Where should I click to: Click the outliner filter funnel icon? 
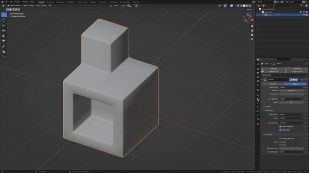(x=301, y=6)
